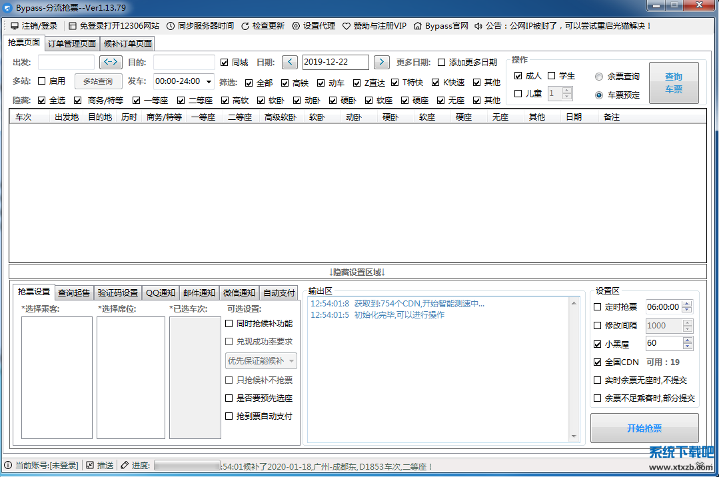Screen dimensions: 719x477
Task: Disable the 同域 checkbox
Action: [x=225, y=61]
